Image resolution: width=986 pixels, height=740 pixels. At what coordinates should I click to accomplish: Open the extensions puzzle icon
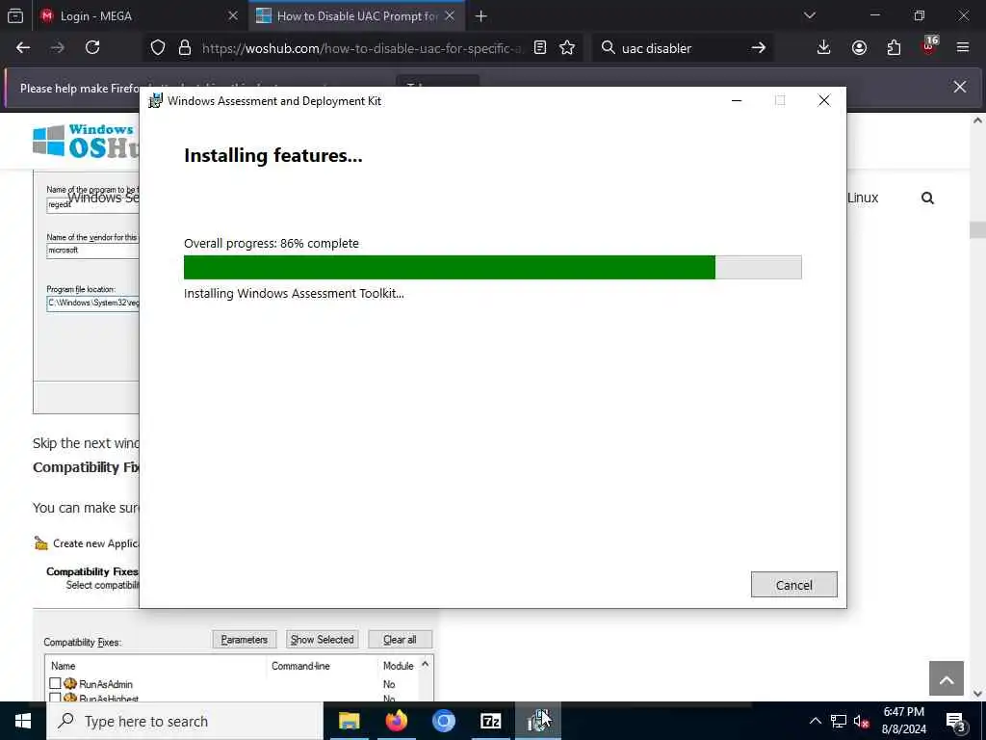[x=894, y=48]
